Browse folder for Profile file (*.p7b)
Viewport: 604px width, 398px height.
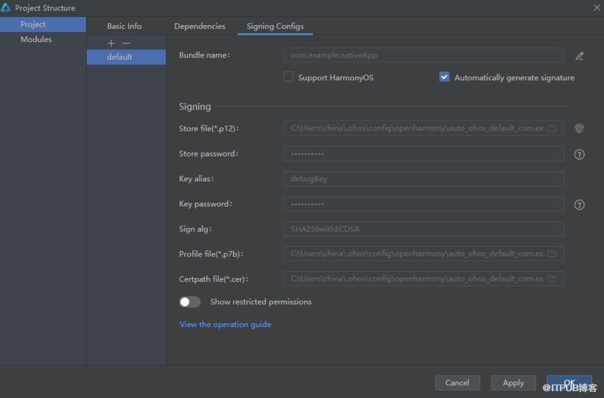click(552, 254)
